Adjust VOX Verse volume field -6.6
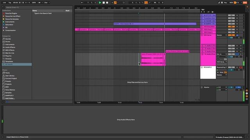 click(231, 38)
